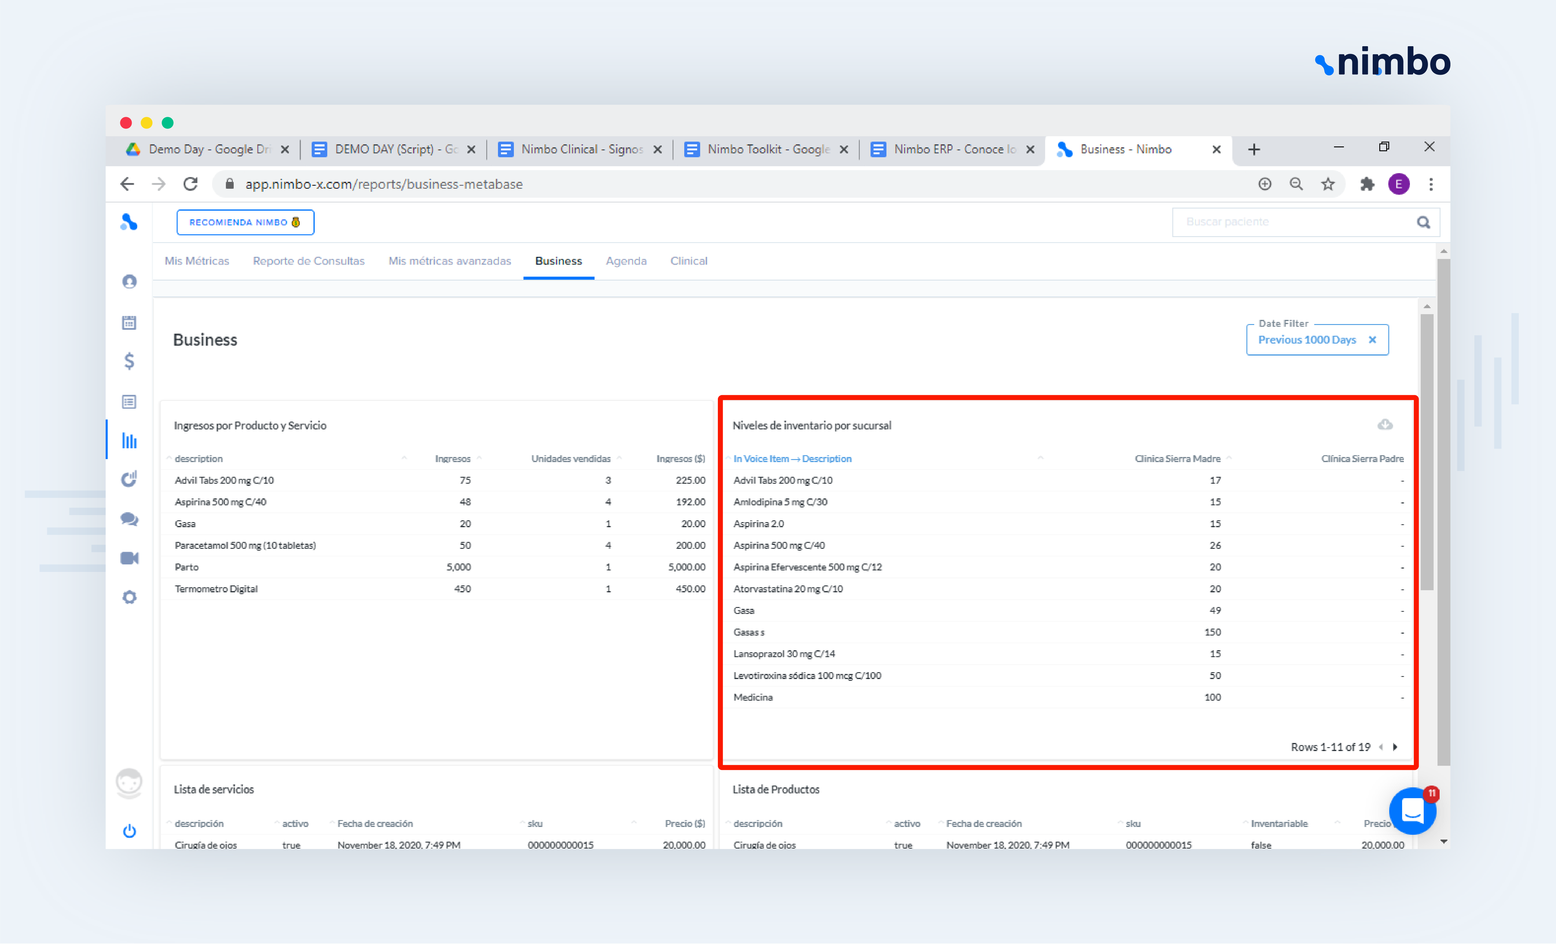Image resolution: width=1556 pixels, height=944 pixels.
Task: Click the dollar sign billing icon
Action: click(x=129, y=361)
